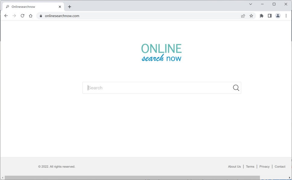
Task: Toggle the browser side panel
Action: click(x=270, y=16)
